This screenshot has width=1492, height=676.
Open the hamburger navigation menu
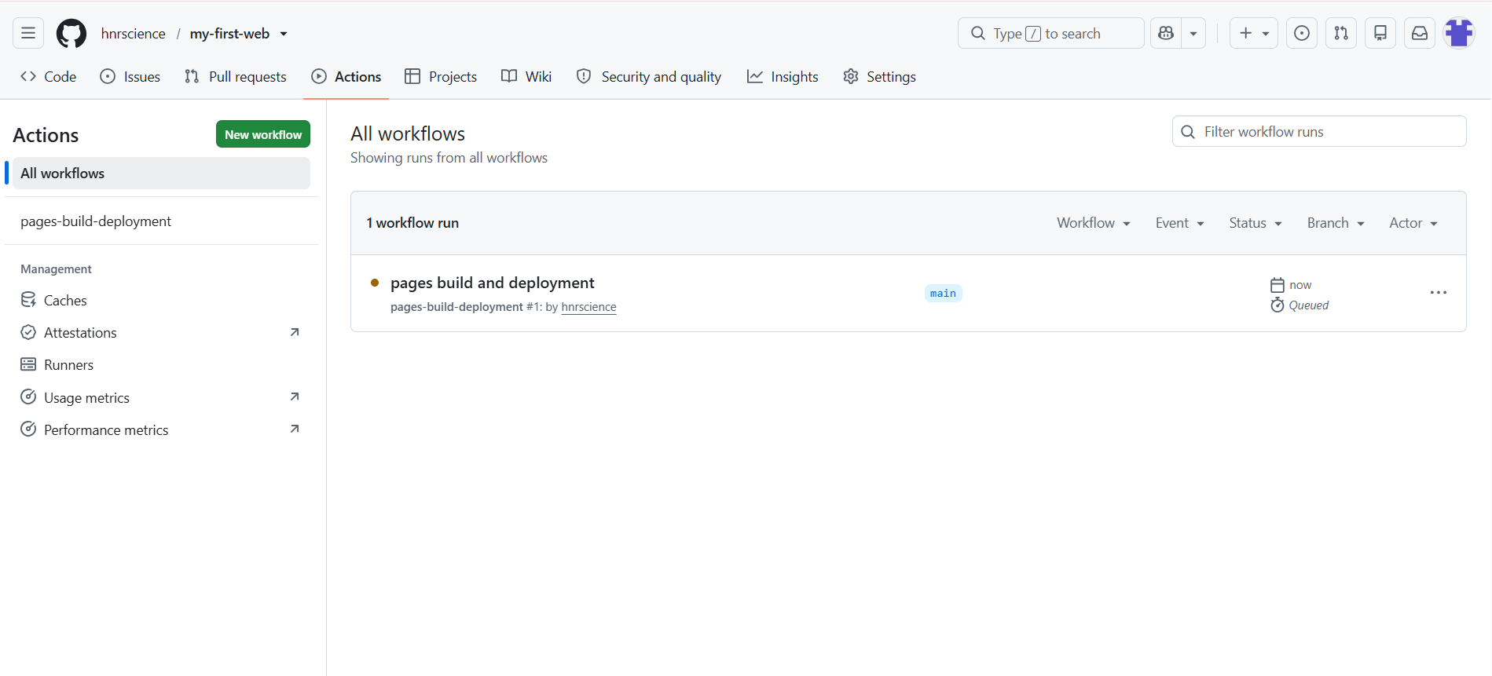point(28,33)
